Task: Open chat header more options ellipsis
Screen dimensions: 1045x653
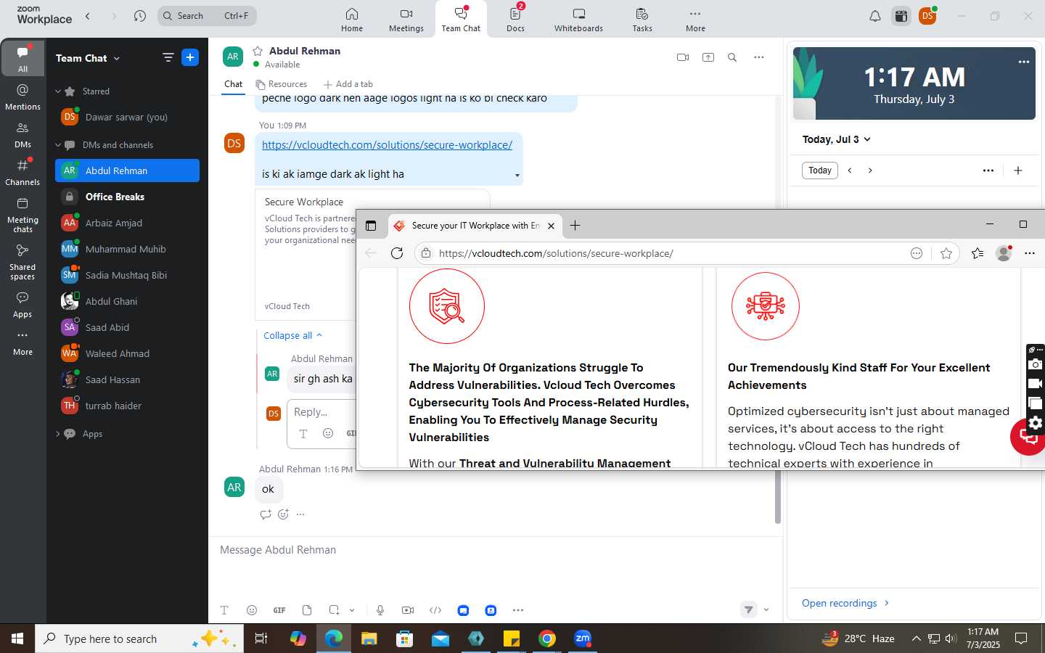Action: 758,57
